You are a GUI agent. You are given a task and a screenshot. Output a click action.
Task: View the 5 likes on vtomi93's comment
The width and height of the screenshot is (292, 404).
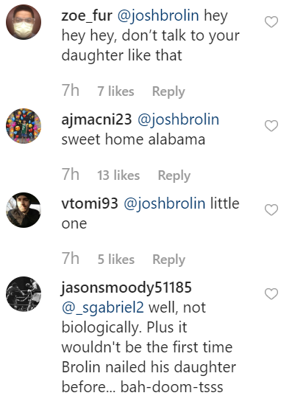116,260
